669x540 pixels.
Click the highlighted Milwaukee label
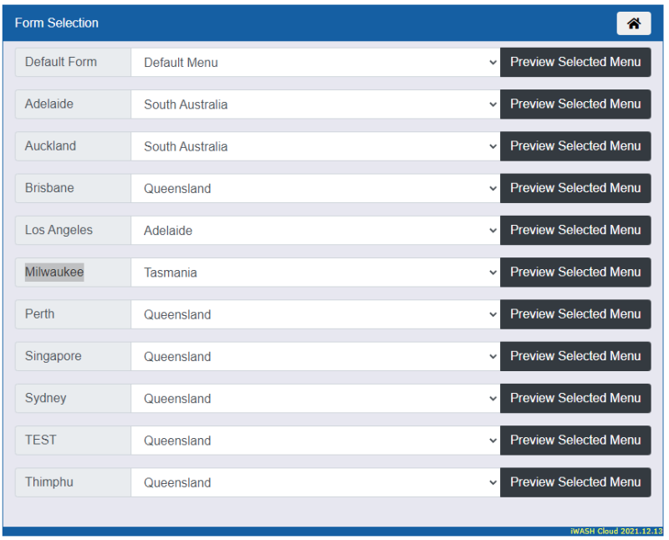tap(54, 273)
